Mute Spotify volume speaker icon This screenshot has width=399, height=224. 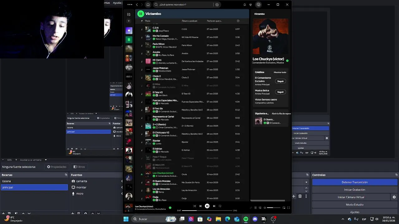point(265,208)
